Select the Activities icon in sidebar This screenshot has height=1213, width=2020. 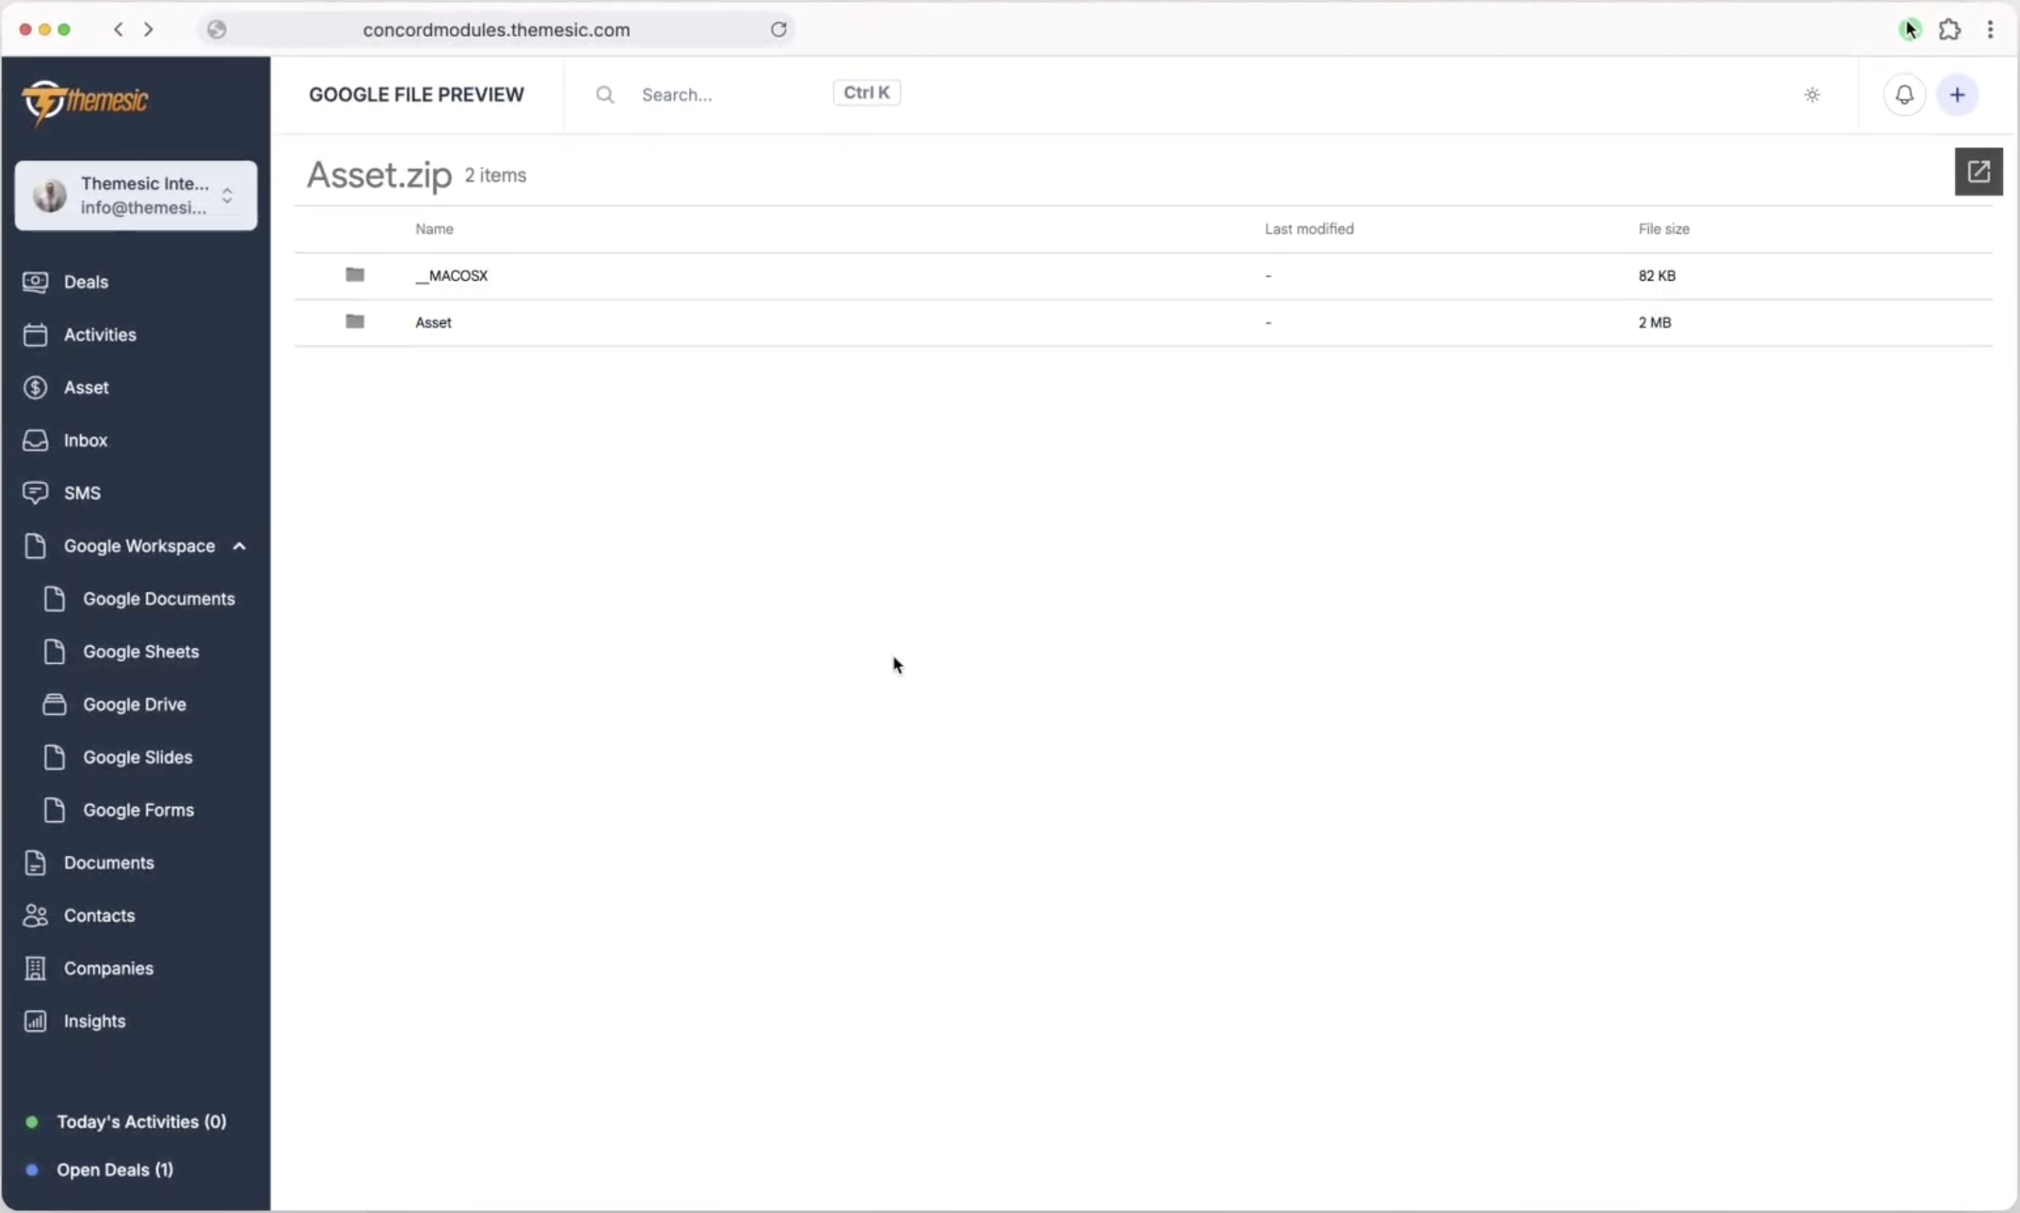pyautogui.click(x=34, y=335)
